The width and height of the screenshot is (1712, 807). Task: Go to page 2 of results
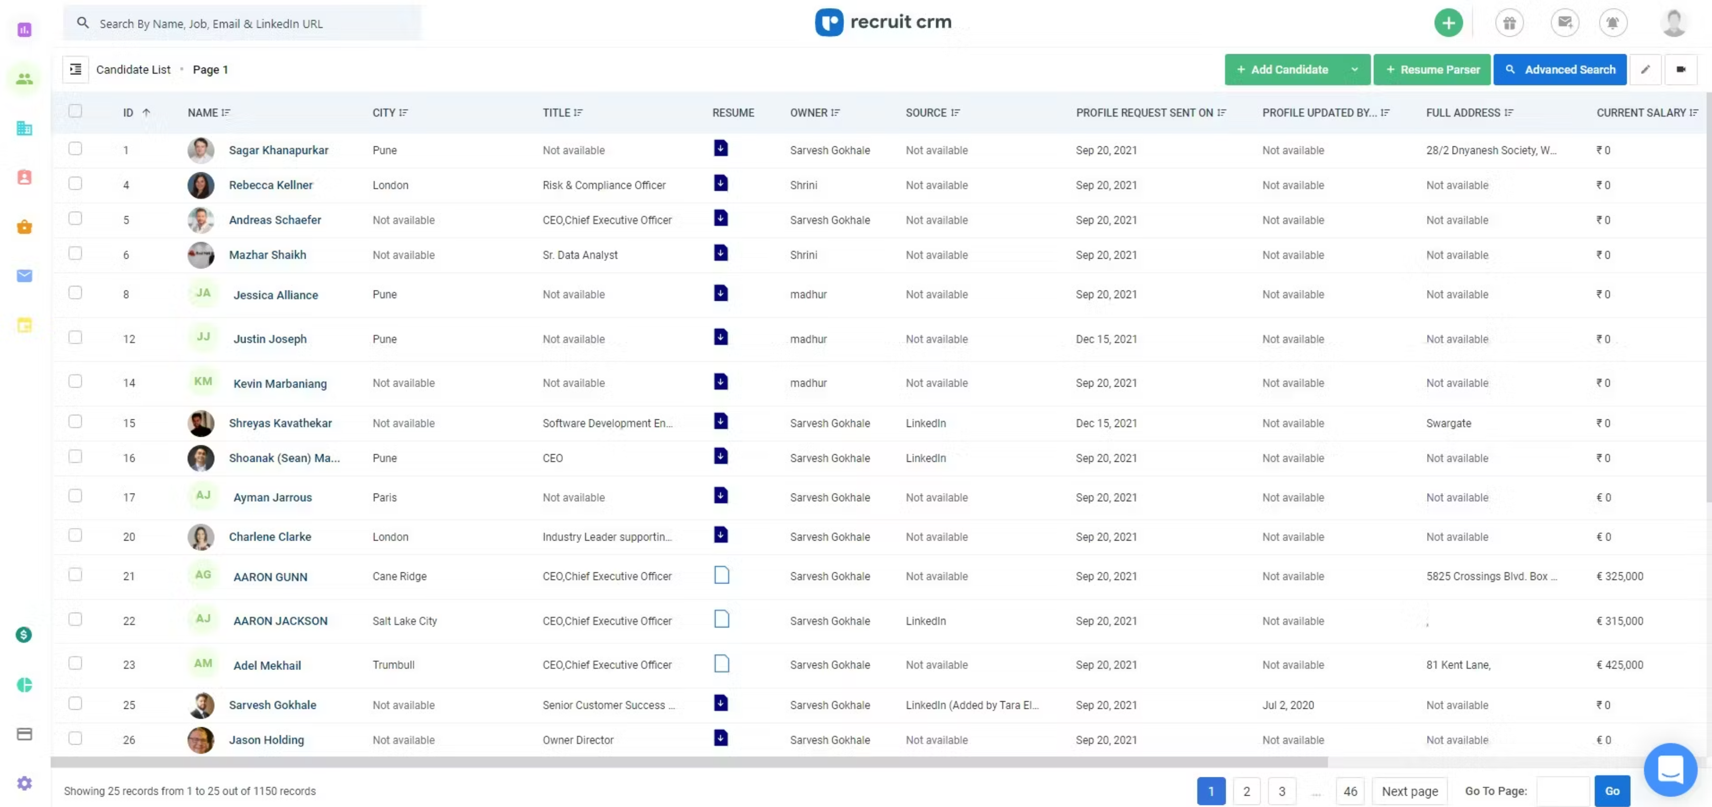coord(1246,791)
